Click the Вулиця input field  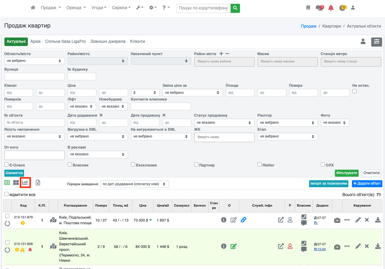pos(34,76)
